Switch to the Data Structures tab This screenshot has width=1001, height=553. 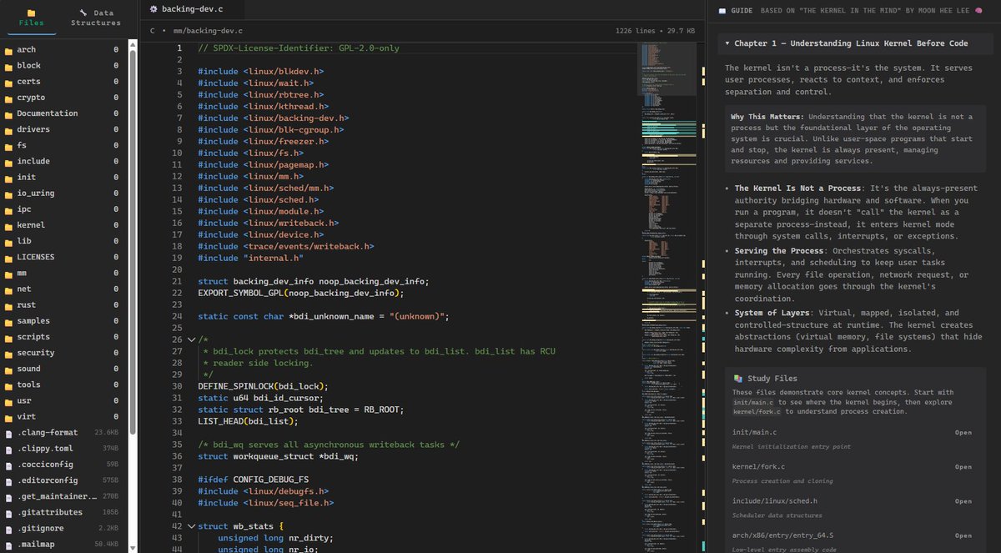(96, 18)
